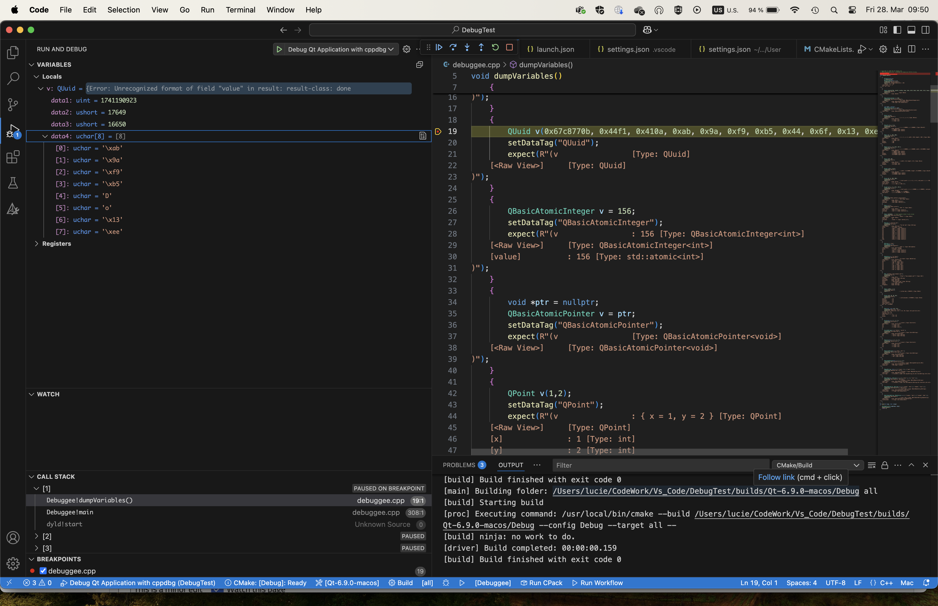Collapse the QUuid variable v
Viewport: 938px width, 606px height.
pyautogui.click(x=40, y=88)
